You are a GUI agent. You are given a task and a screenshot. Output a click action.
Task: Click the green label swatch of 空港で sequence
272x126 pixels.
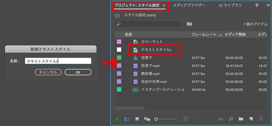point(119,58)
